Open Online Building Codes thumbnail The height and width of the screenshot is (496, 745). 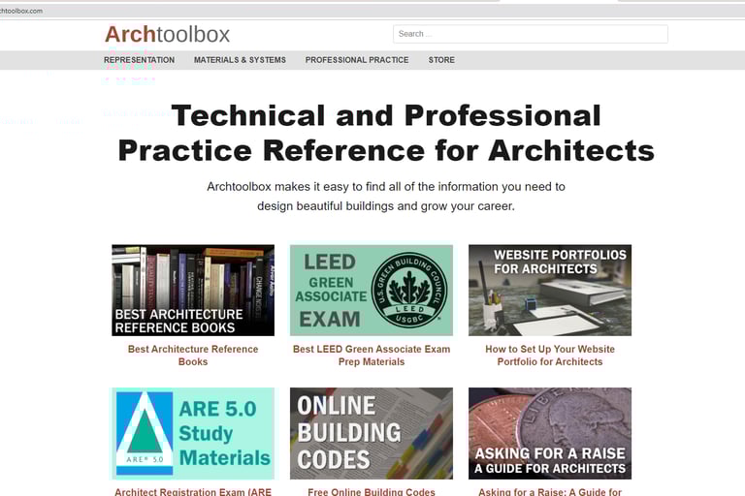372,433
